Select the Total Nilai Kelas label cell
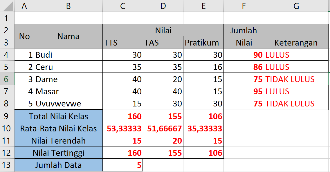The height and width of the screenshot is (172, 330). [58, 115]
